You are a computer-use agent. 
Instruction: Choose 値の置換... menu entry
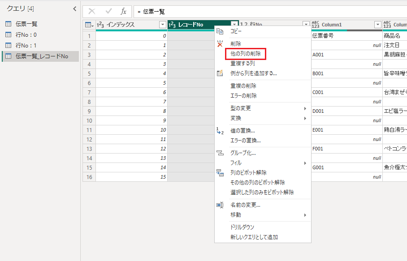(242, 131)
